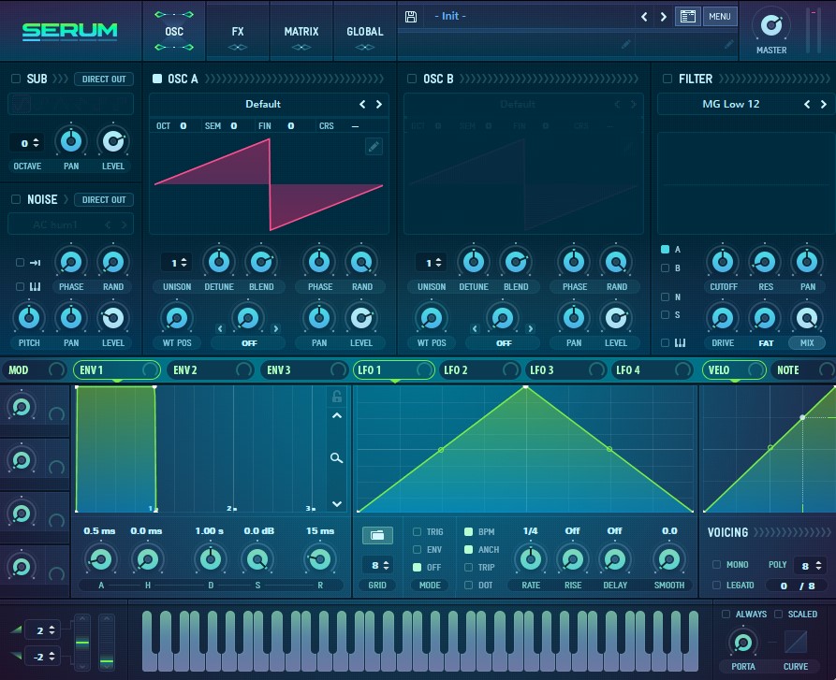Viewport: 836px width, 680px height.
Task: Enable OSC B
Action: [412, 79]
